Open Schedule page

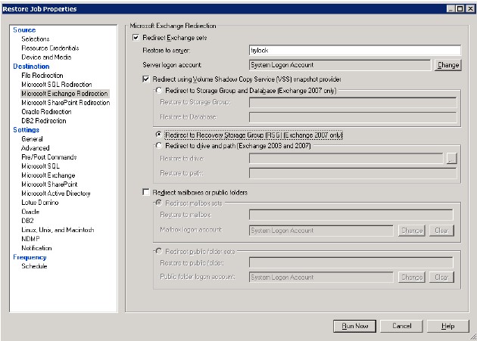click(34, 266)
